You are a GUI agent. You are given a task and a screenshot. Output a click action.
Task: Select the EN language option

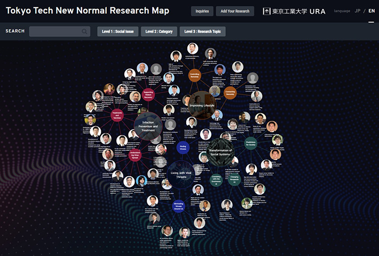coord(372,11)
